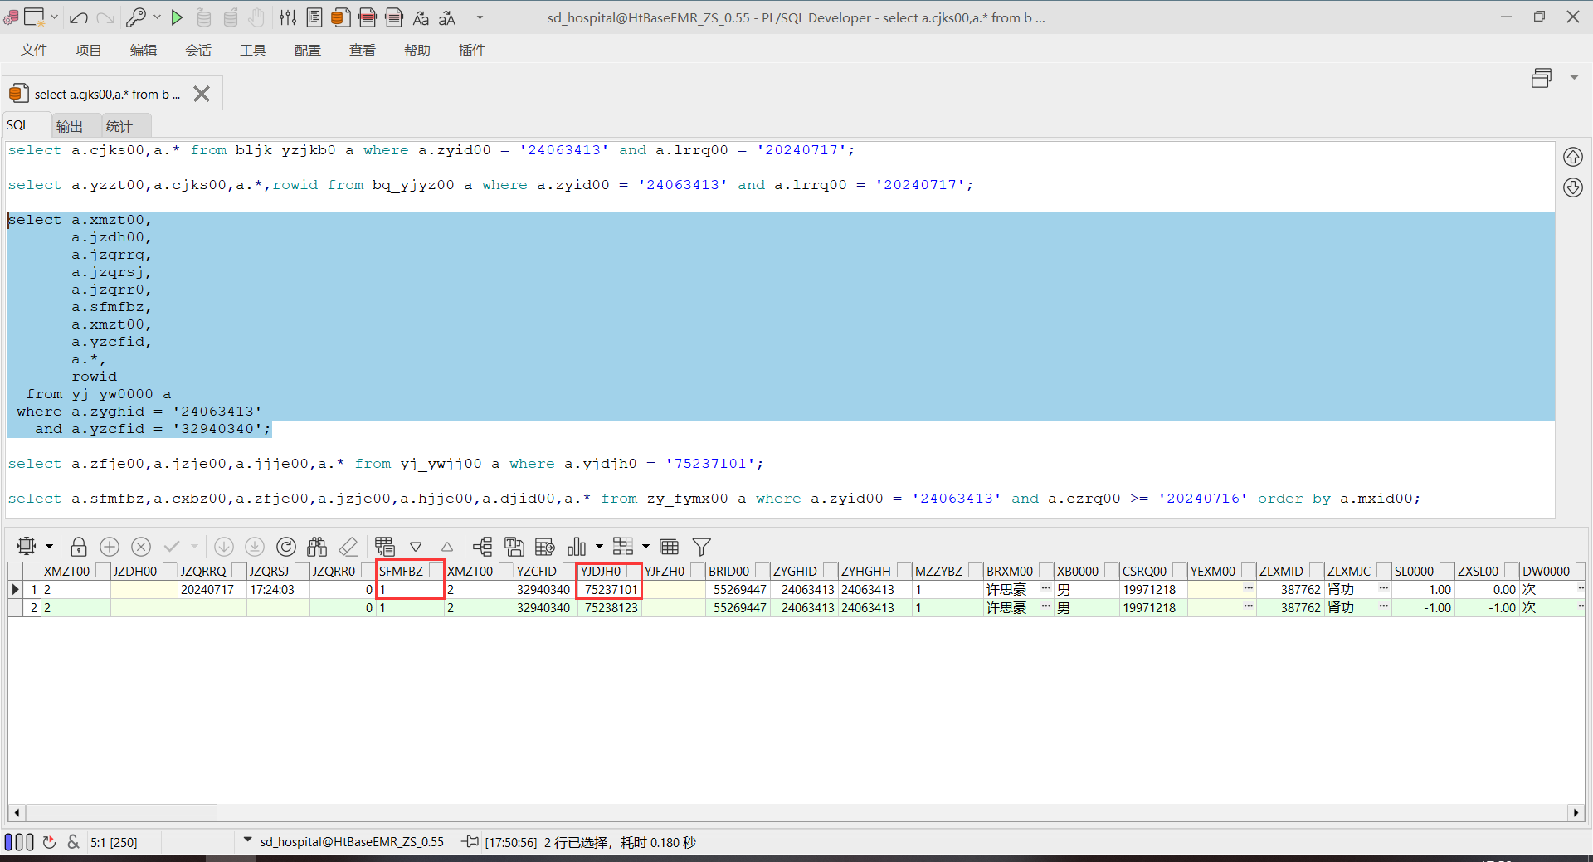The width and height of the screenshot is (1593, 862).
Task: Click the new window icon in top toolbar
Action: pos(34,17)
